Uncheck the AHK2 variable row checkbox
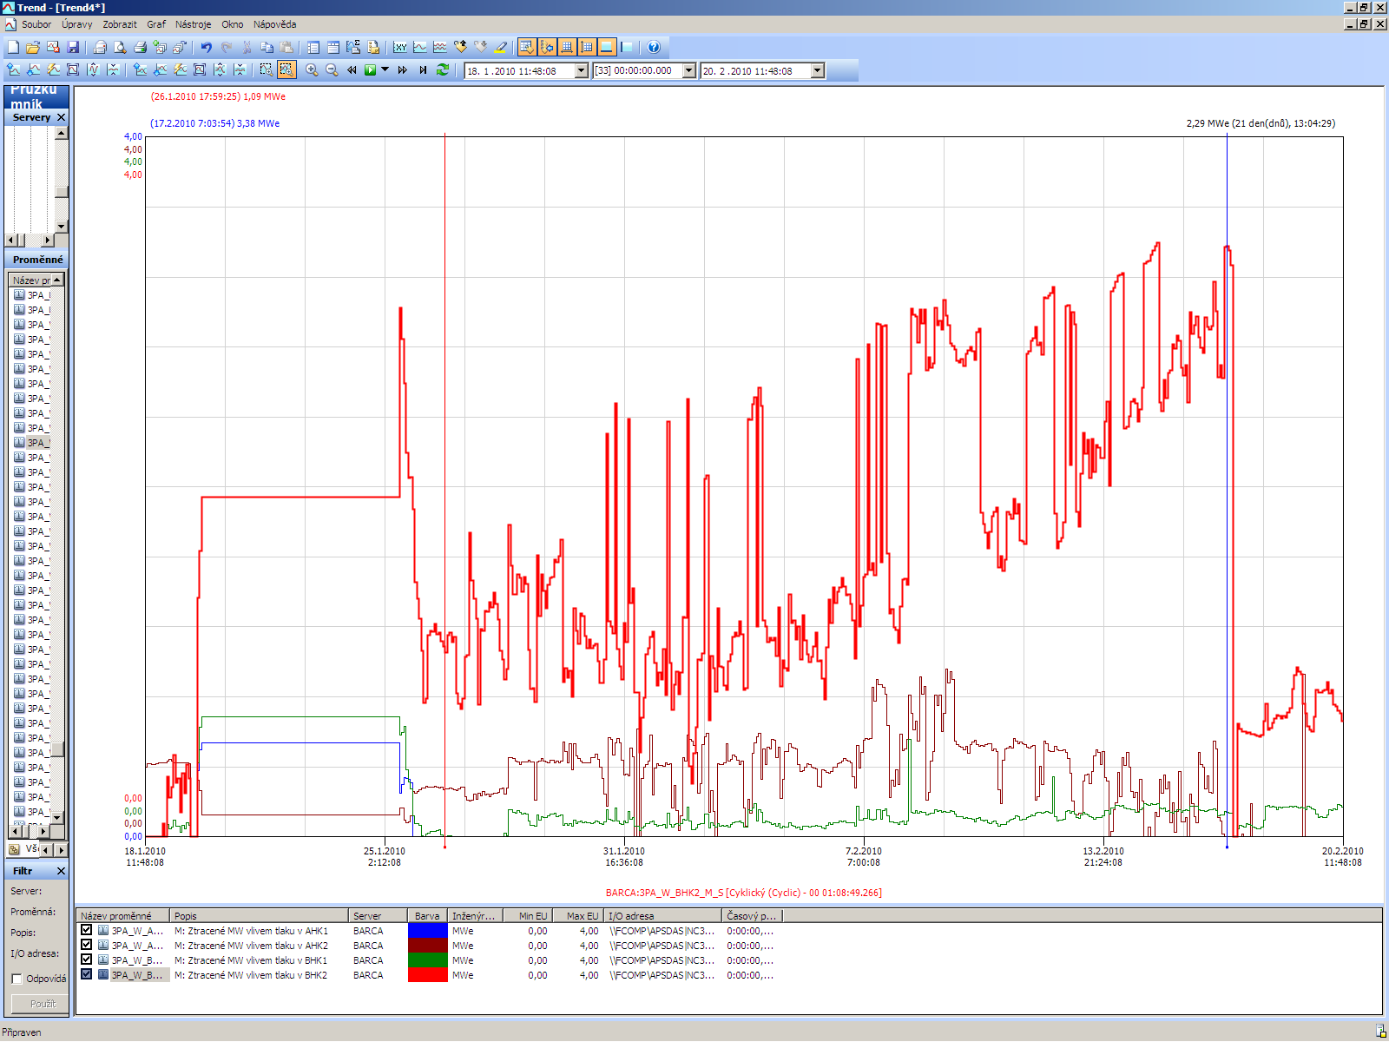1389x1042 pixels. (x=86, y=945)
